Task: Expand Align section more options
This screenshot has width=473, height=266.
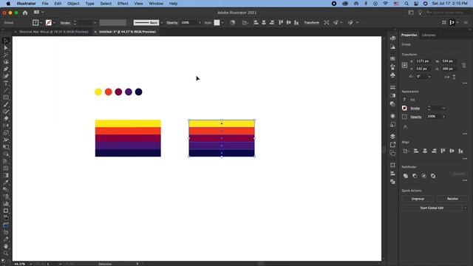Action: point(465,158)
